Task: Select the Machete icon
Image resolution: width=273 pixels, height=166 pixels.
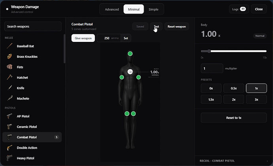Action: coord(9,98)
